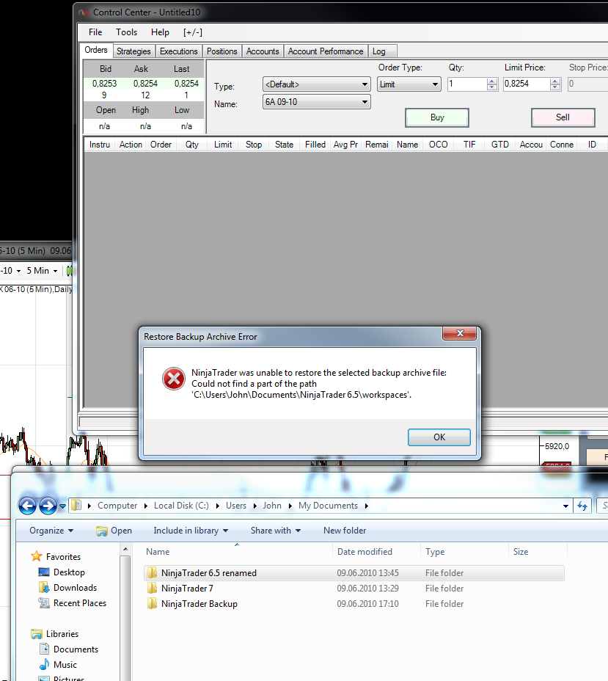Click OK in the error dialog

(439, 437)
